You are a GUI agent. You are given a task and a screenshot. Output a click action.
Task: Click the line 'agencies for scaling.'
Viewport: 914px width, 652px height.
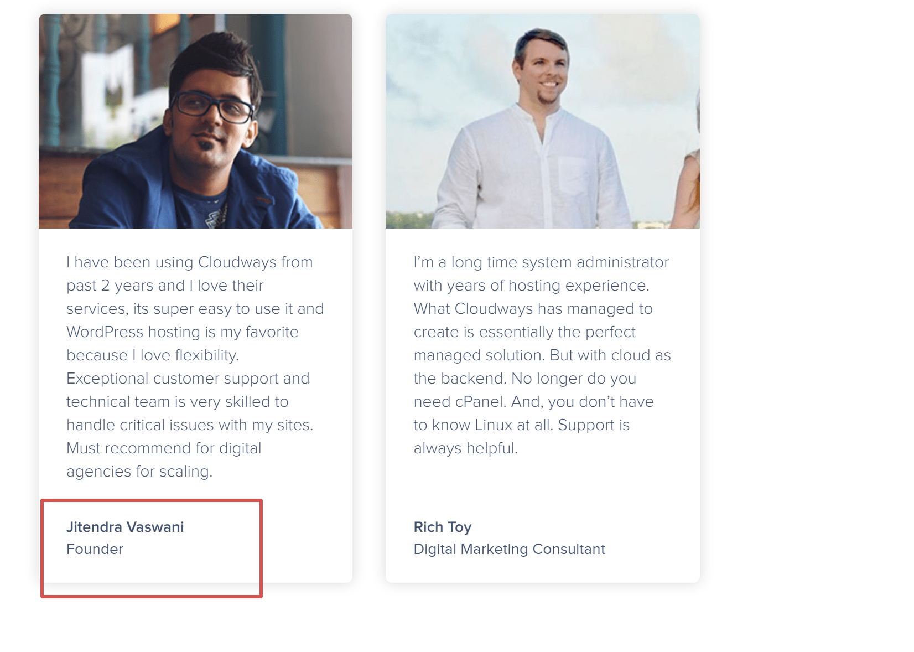click(139, 471)
